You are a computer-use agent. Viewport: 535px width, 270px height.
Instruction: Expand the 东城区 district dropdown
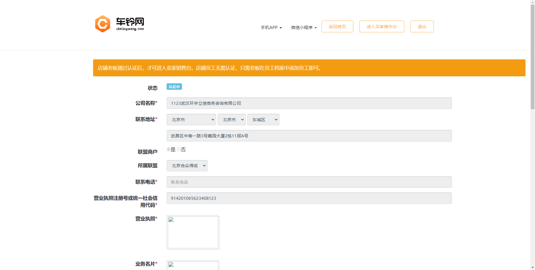tap(263, 120)
